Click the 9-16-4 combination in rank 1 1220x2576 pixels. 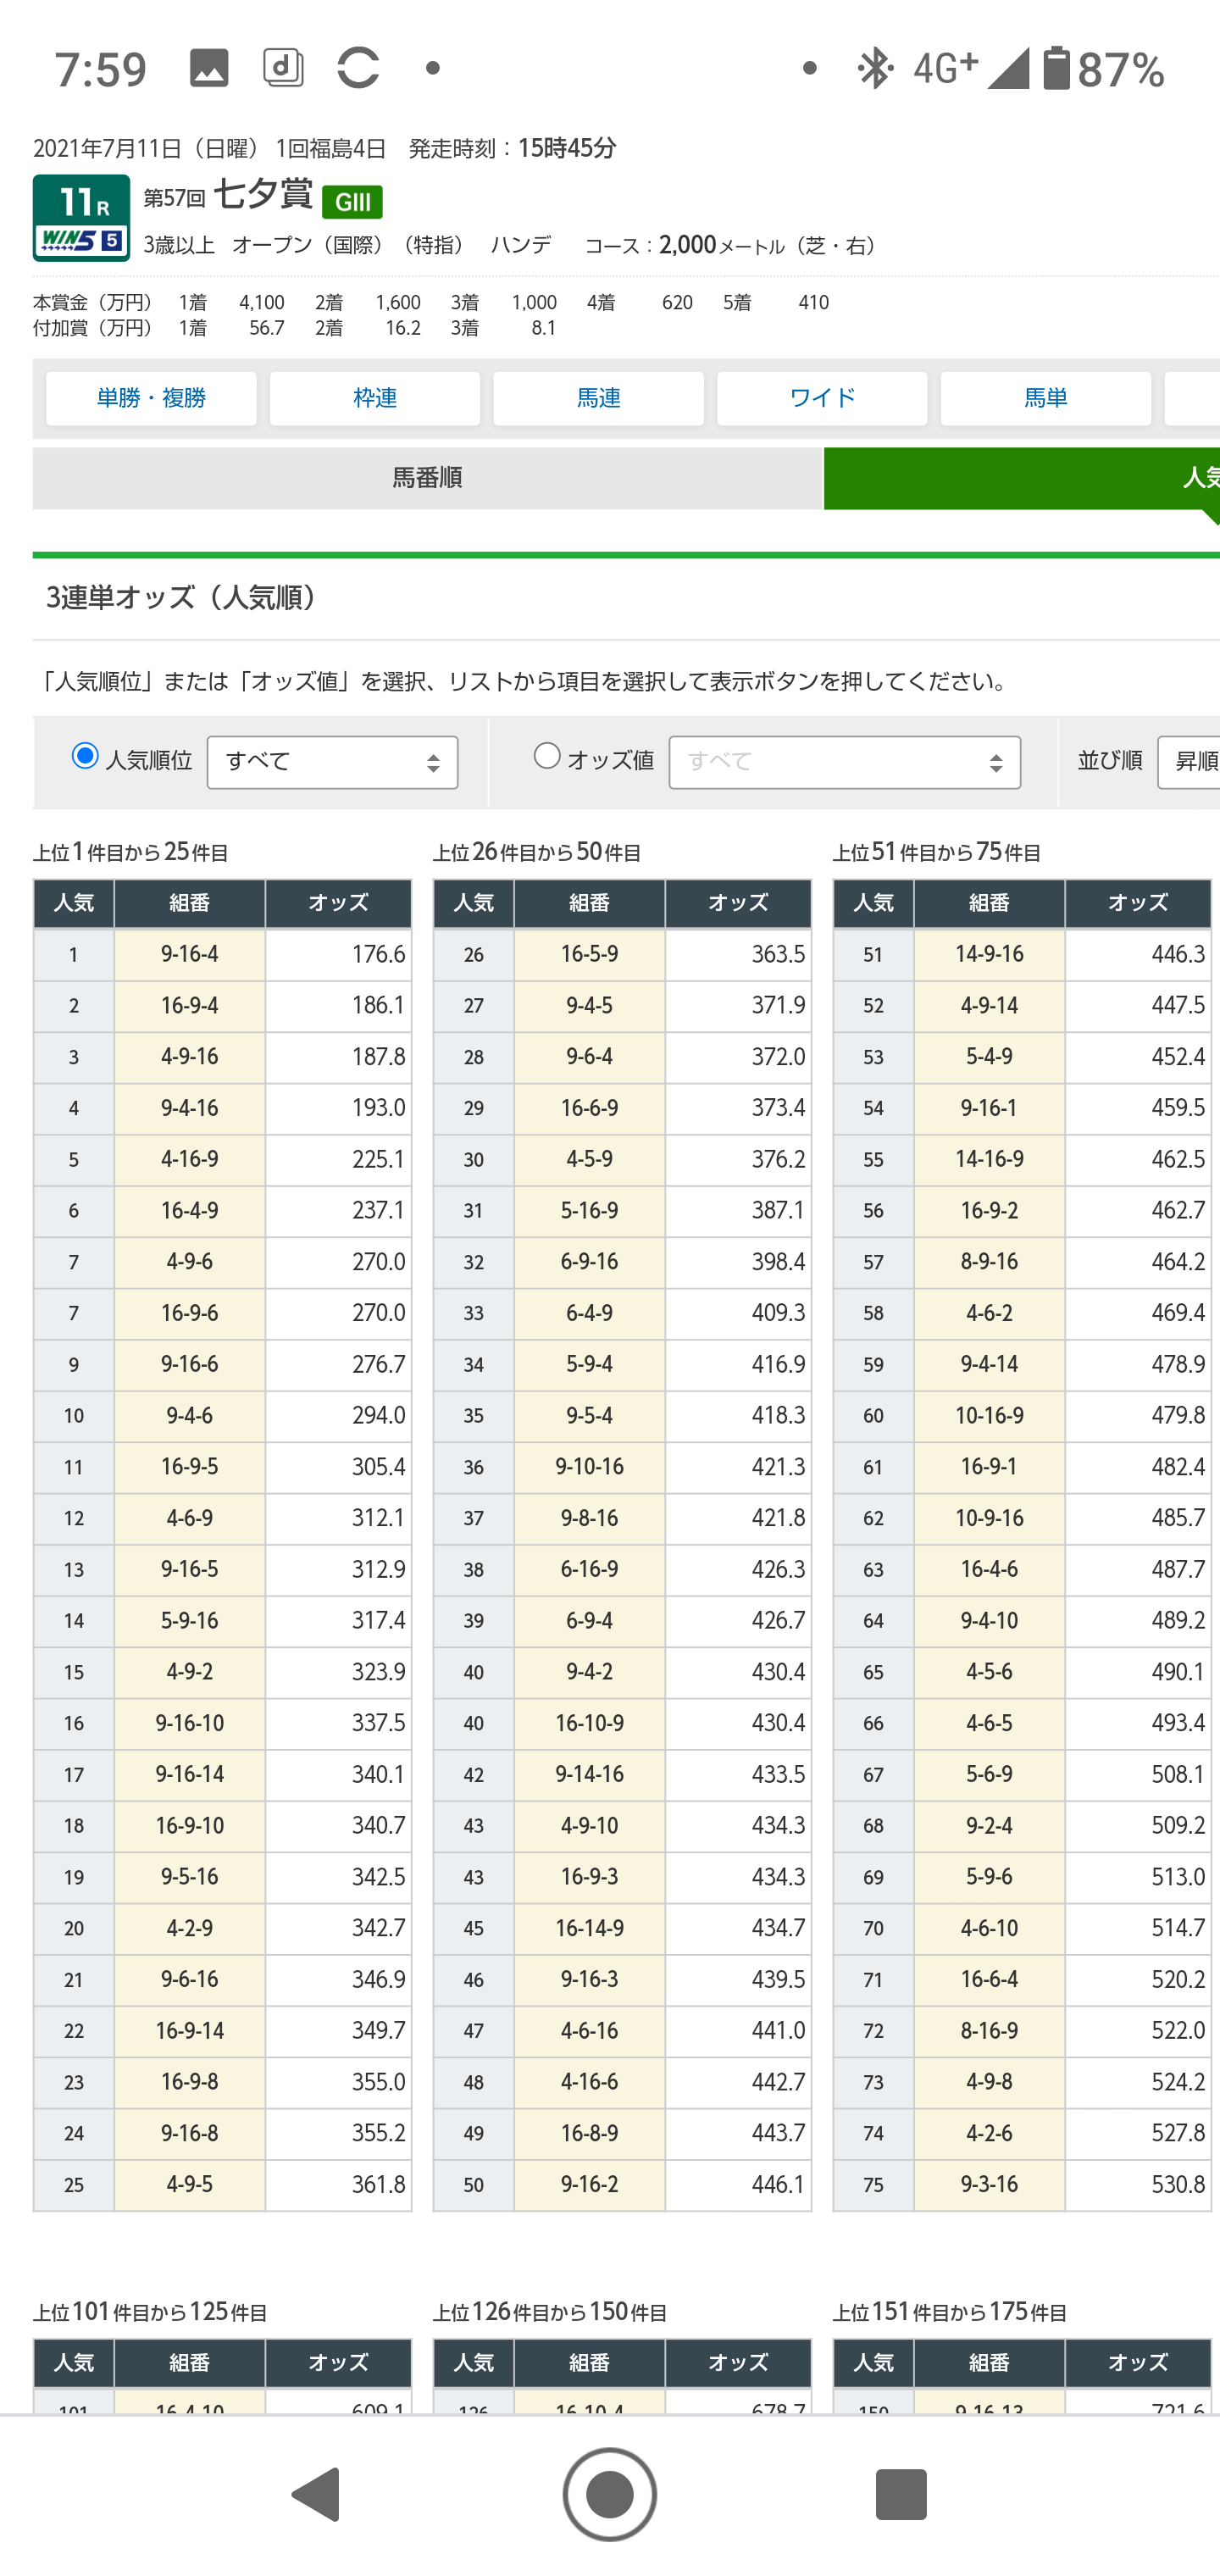click(x=189, y=954)
